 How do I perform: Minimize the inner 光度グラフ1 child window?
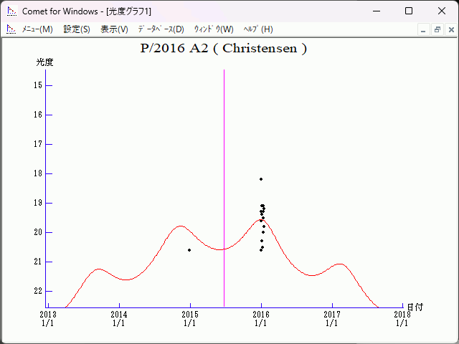click(424, 29)
